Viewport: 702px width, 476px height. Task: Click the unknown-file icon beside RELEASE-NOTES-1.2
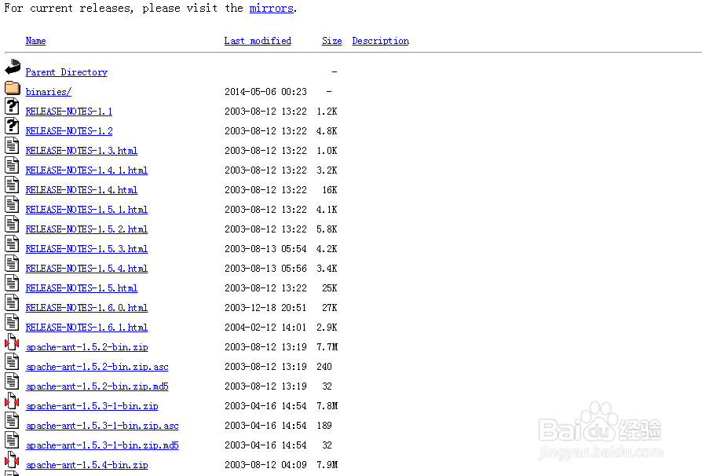click(12, 126)
